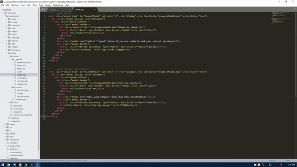Open the View menu

(x=29, y=5)
